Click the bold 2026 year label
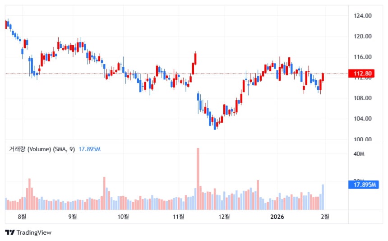Image resolution: width=388 pixels, height=241 pixels. [277, 217]
